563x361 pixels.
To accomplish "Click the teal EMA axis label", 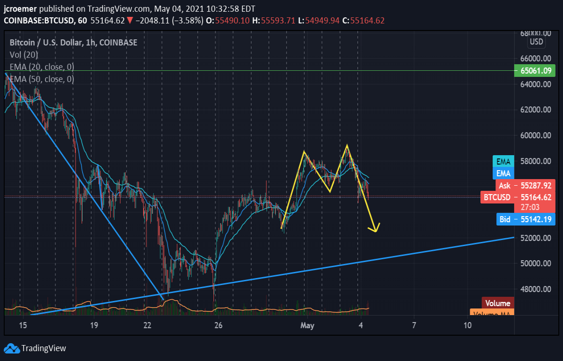I will pos(503,162).
